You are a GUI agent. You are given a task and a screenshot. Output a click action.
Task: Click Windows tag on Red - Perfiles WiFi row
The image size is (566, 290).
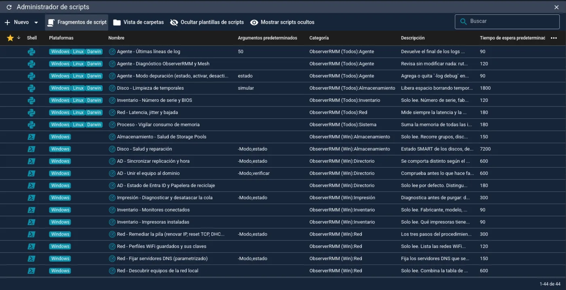[60, 246]
